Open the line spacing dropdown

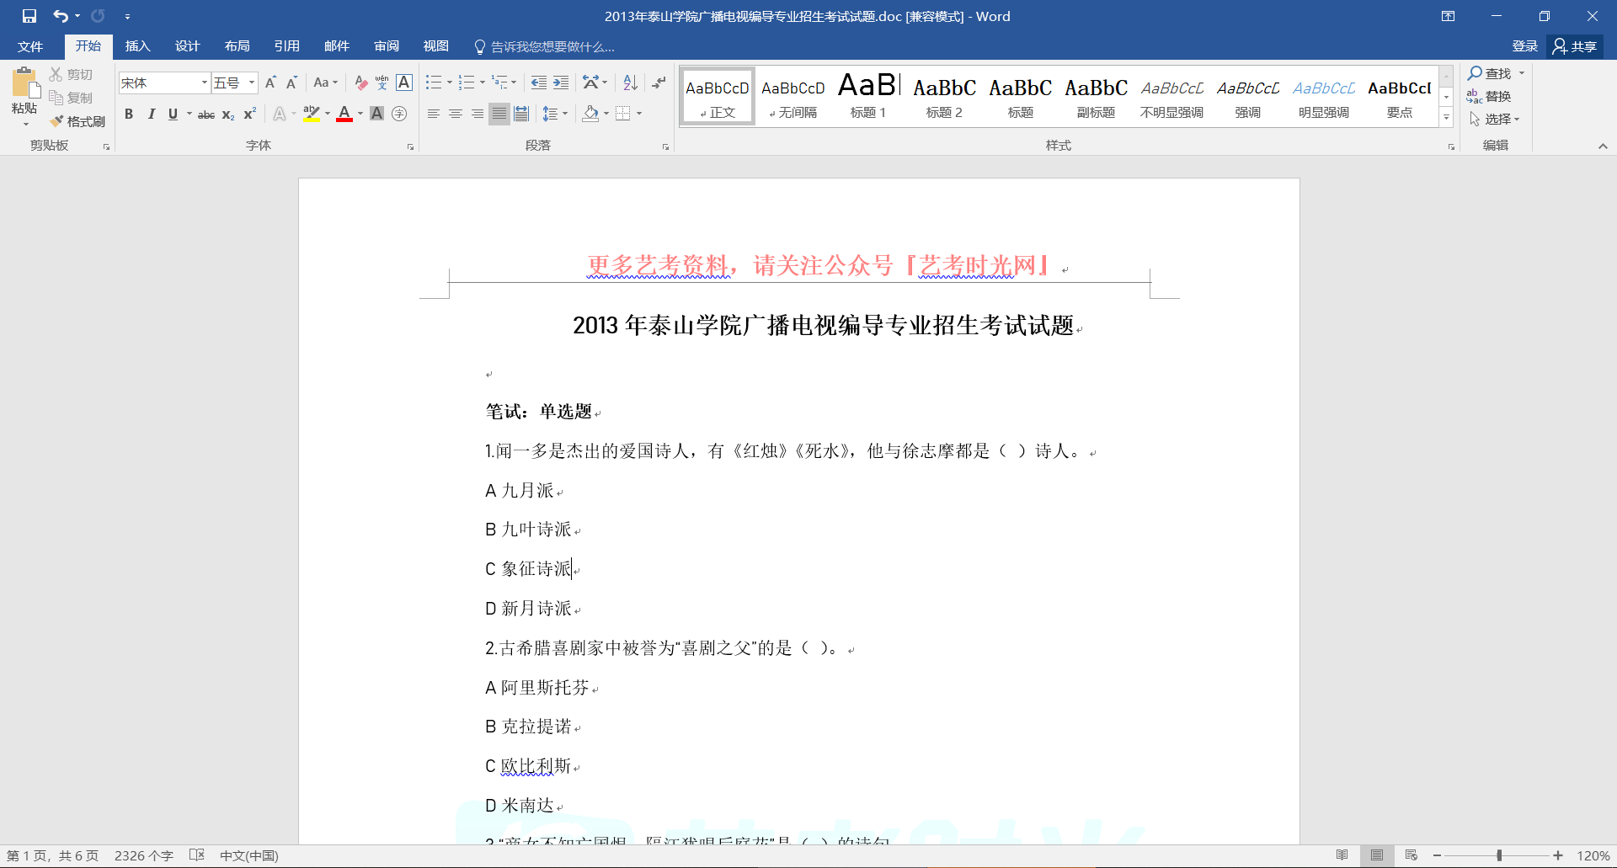coord(554,114)
